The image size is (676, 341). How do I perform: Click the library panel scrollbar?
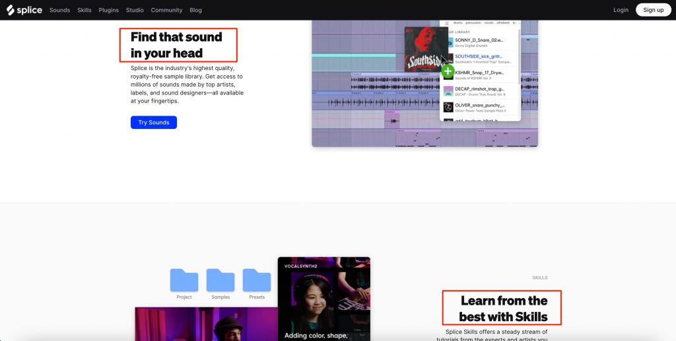click(519, 56)
